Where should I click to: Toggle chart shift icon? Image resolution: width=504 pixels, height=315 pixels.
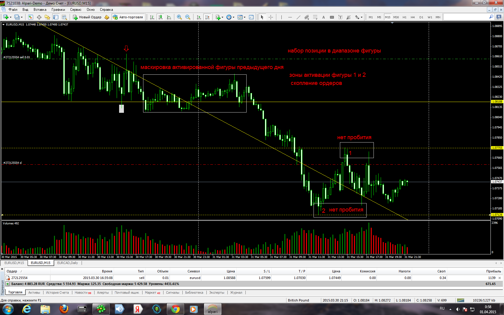[x=207, y=17]
